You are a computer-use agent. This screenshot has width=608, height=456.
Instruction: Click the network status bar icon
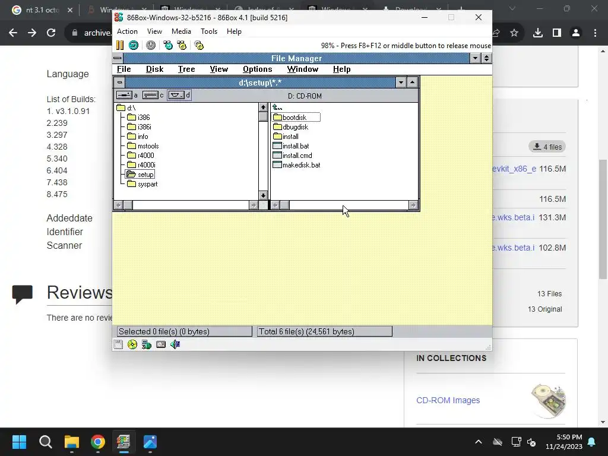pyautogui.click(x=147, y=344)
